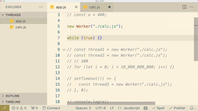The height and width of the screenshot is (111, 198).
Task: Click line number 12 in the gutter
Action: (58, 67)
